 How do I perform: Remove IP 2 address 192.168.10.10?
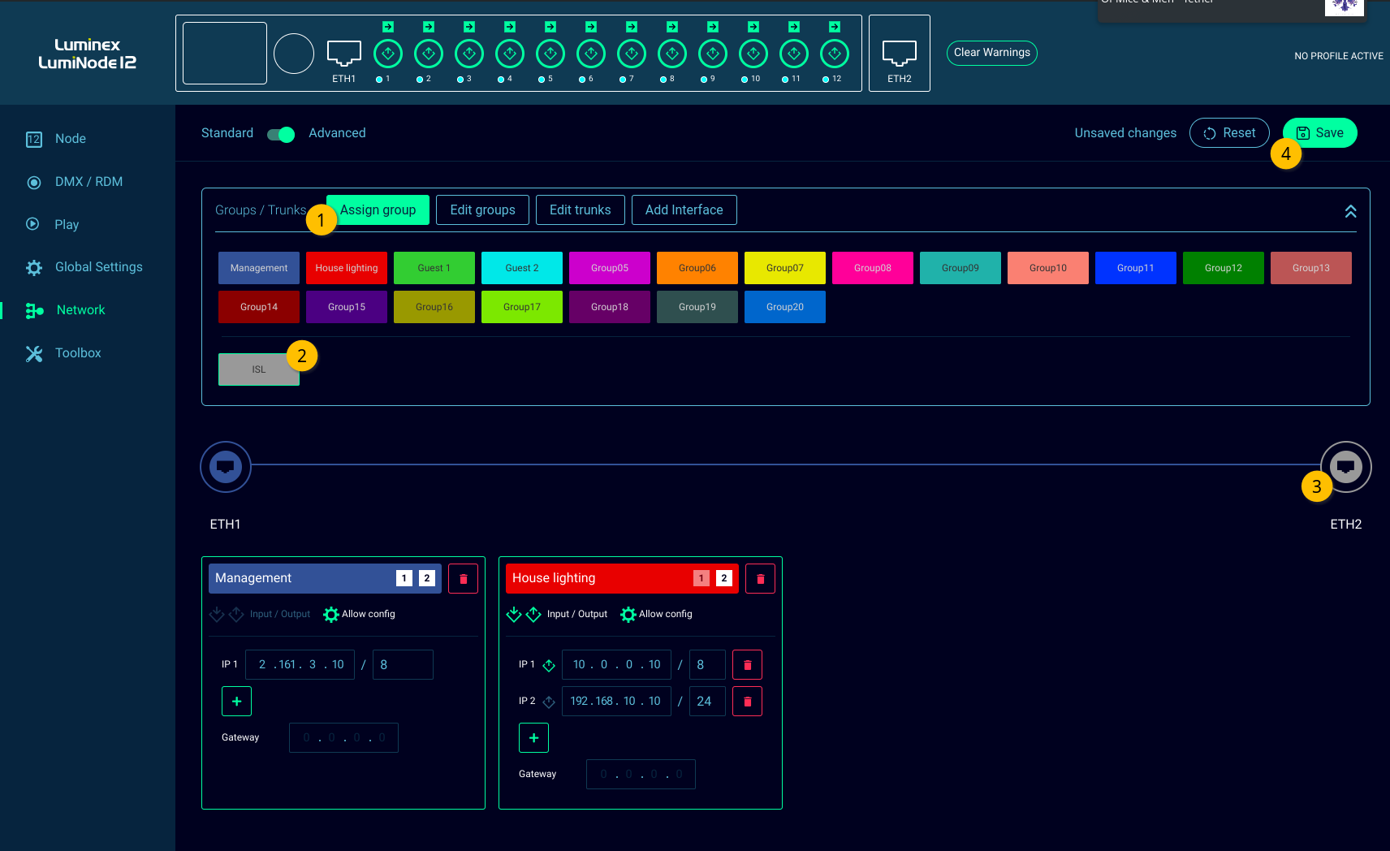click(747, 702)
